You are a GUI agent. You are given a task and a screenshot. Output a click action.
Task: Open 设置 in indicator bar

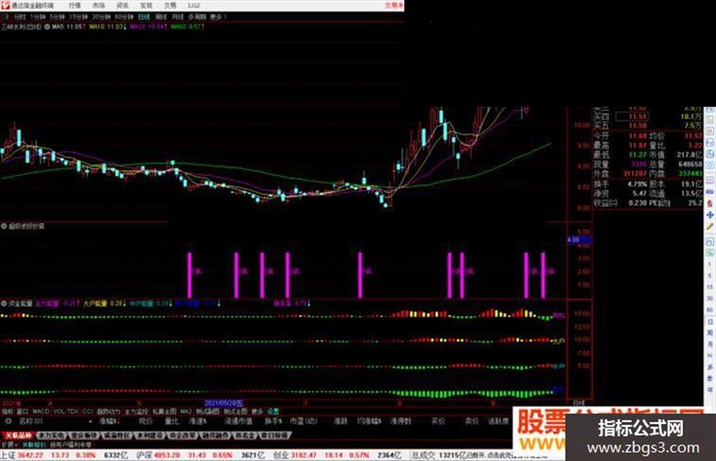tap(273, 411)
